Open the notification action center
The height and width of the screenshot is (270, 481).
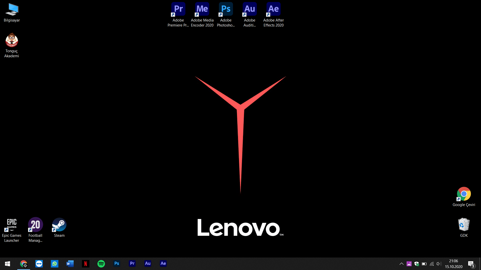[x=471, y=263]
